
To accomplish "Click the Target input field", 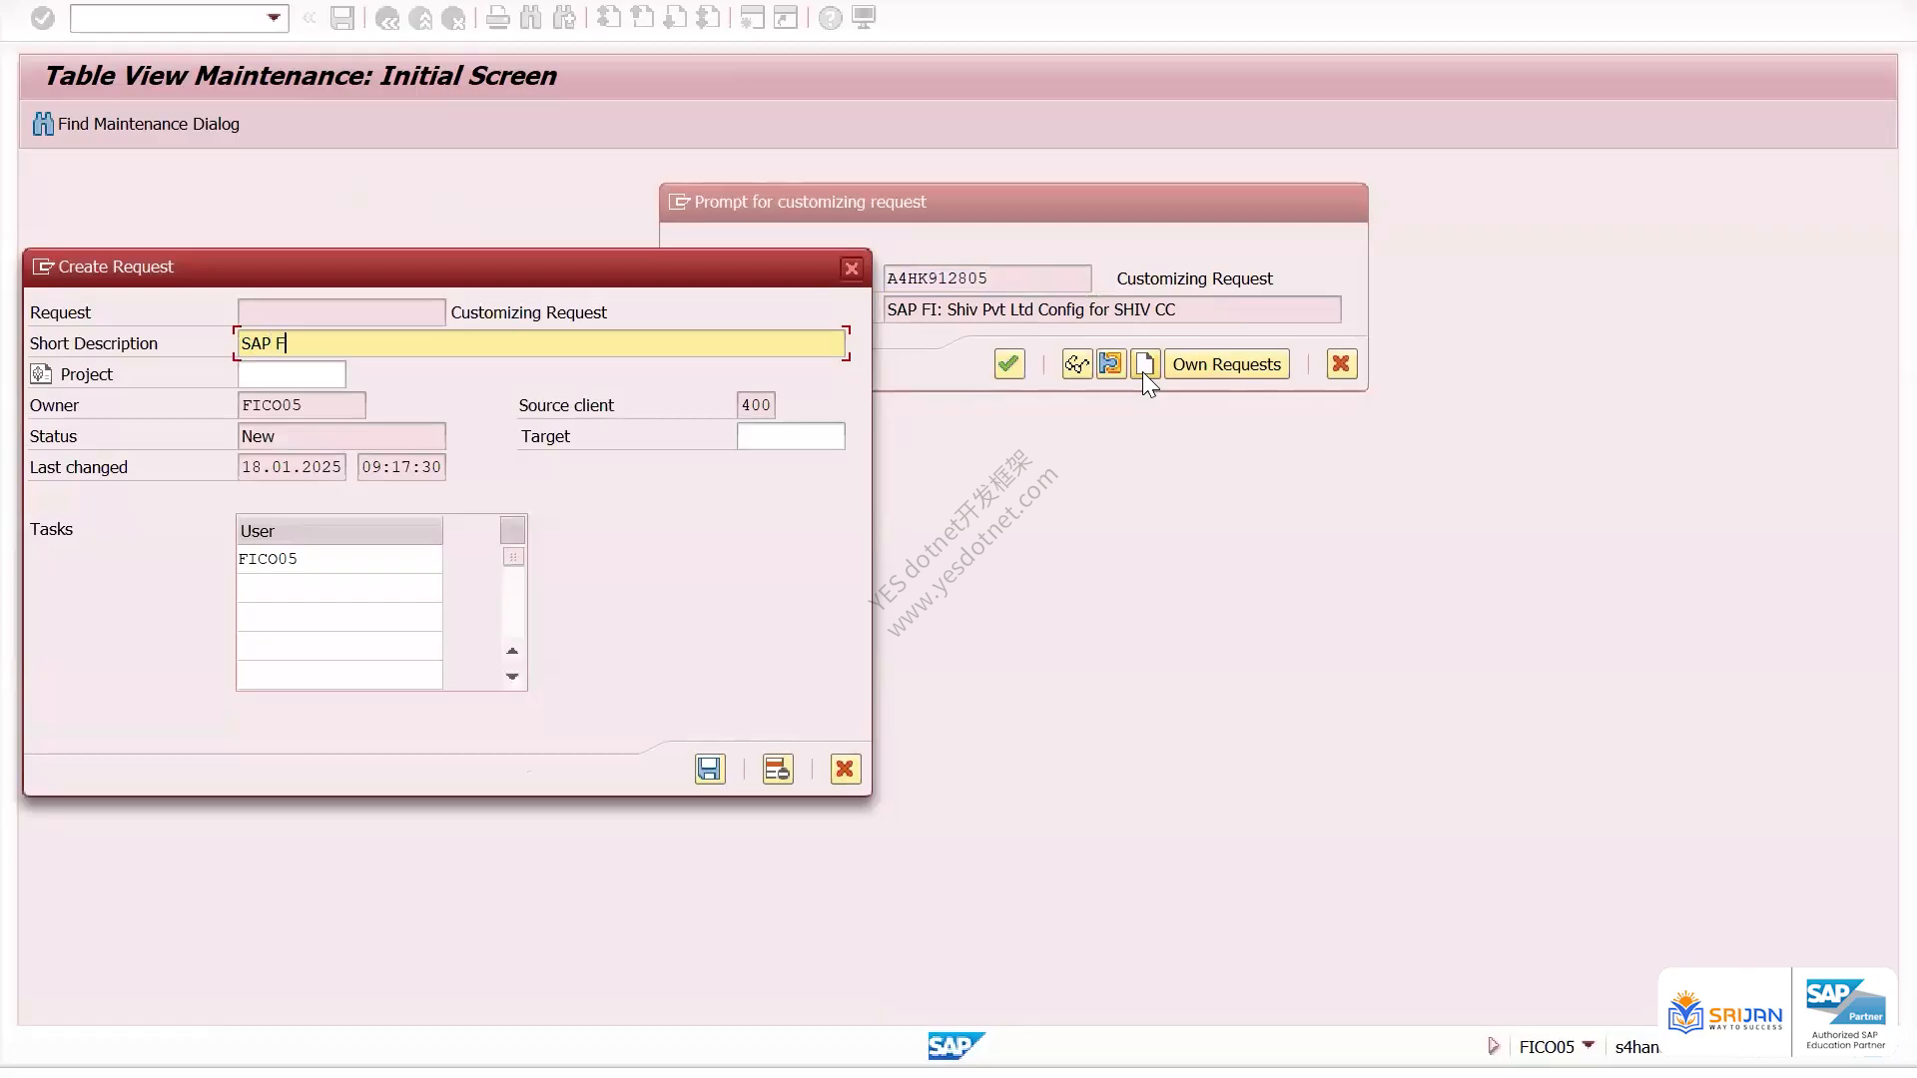I will pyautogui.click(x=791, y=436).
